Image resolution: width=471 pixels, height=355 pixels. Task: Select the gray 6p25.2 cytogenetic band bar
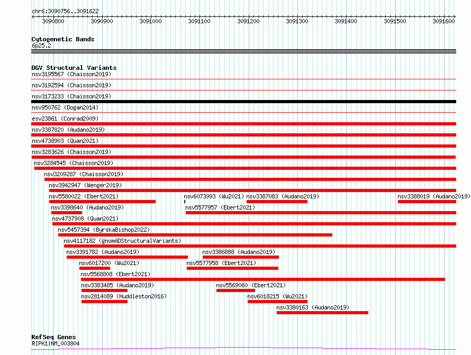pos(243,51)
